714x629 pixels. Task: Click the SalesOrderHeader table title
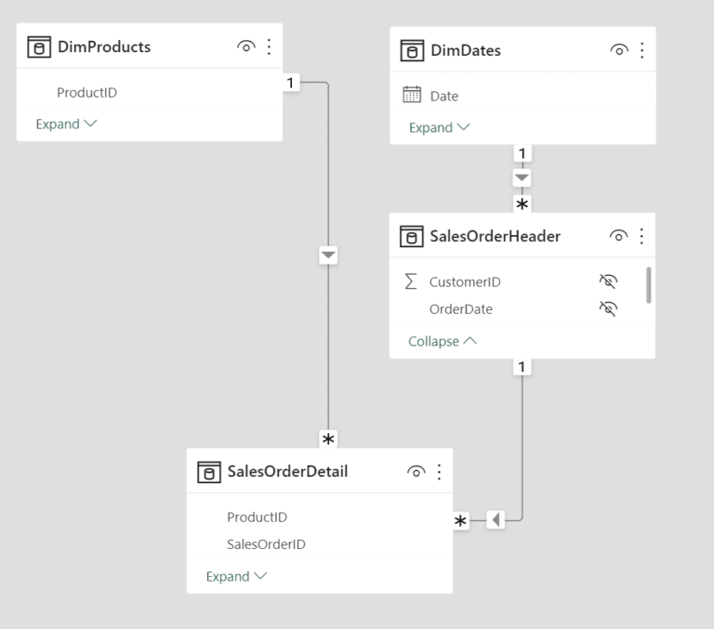click(495, 236)
